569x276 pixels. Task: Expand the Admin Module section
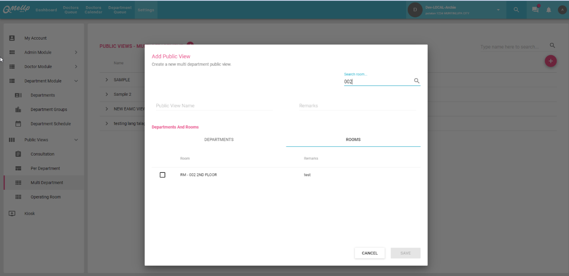tap(76, 52)
